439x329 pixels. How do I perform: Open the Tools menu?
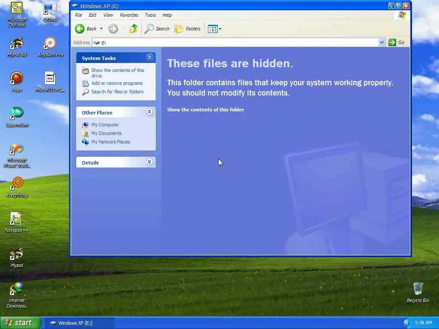point(150,15)
